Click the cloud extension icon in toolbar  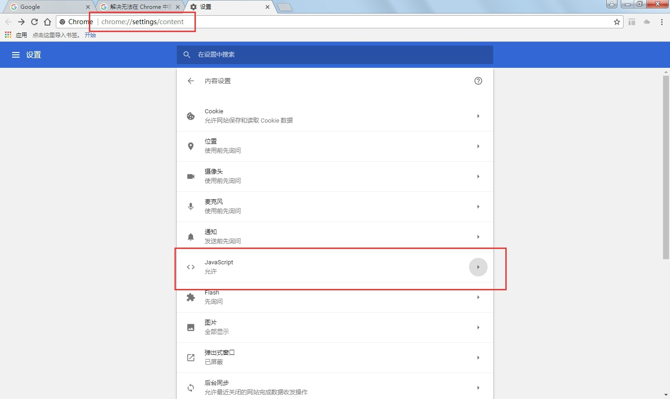647,22
